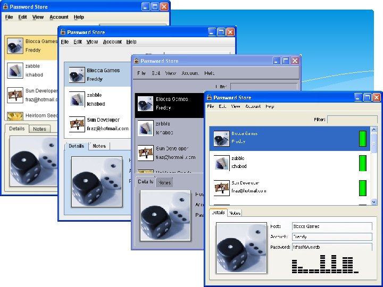383x287 pixels.
Task: Switch to Details tab in gray-themed window
Action: pos(146,182)
